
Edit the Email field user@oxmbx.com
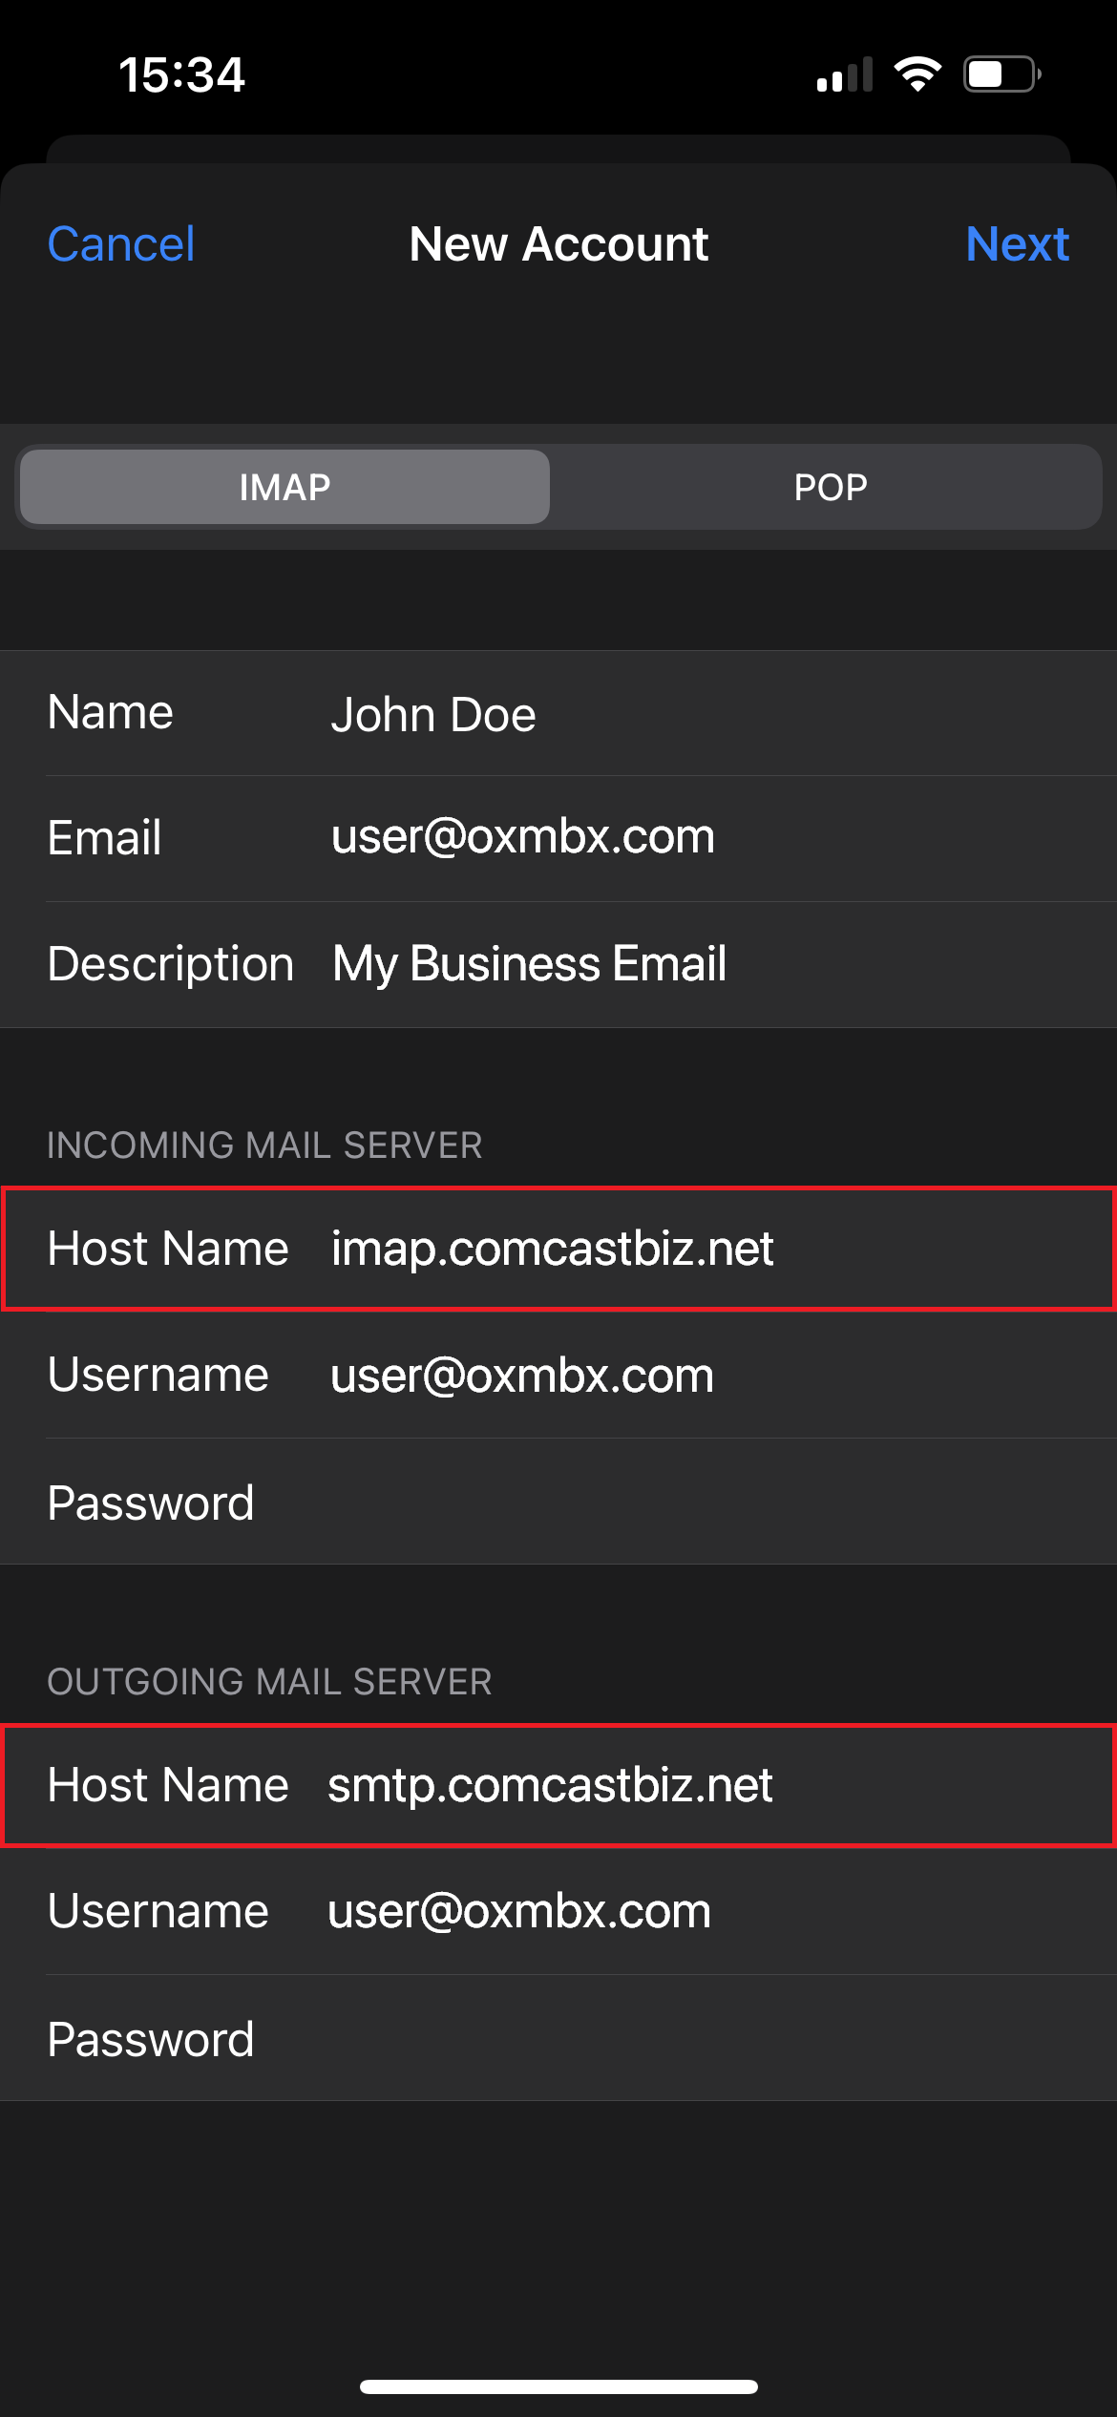(x=558, y=838)
